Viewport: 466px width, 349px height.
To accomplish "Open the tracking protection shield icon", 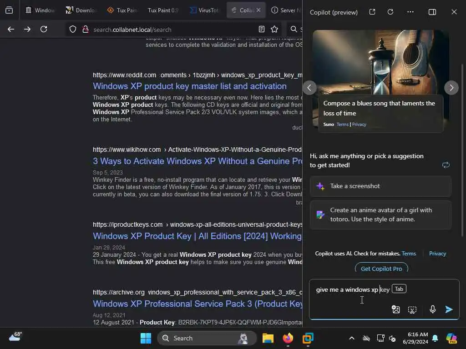I will 73,30.
